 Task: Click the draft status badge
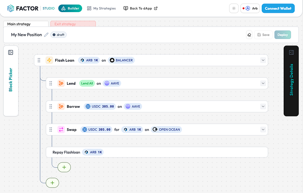click(x=59, y=35)
